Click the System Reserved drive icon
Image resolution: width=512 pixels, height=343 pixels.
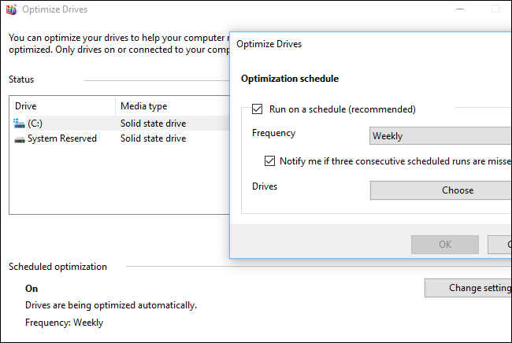pos(20,138)
